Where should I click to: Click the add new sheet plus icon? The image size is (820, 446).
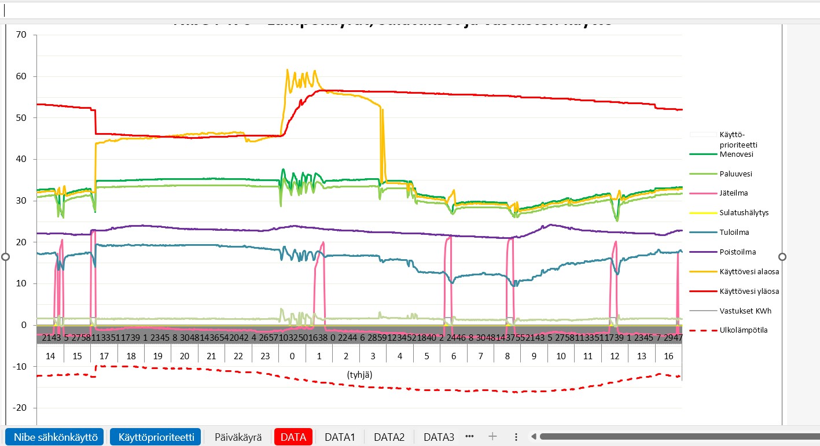tap(492, 437)
